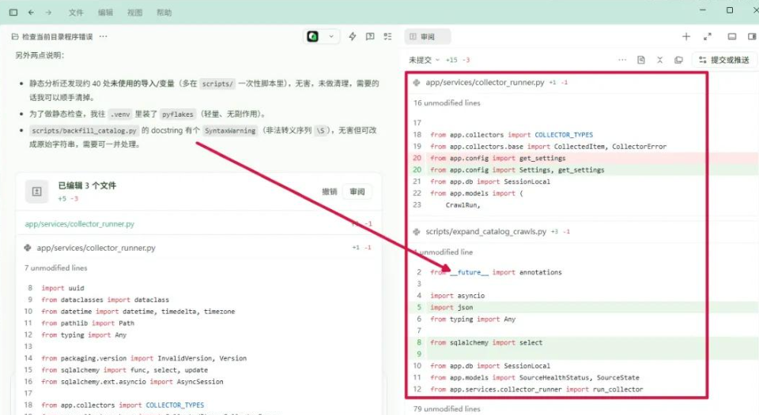Click the 已编辑 3 个文件 heading
The height and width of the screenshot is (415, 759).
click(x=87, y=185)
